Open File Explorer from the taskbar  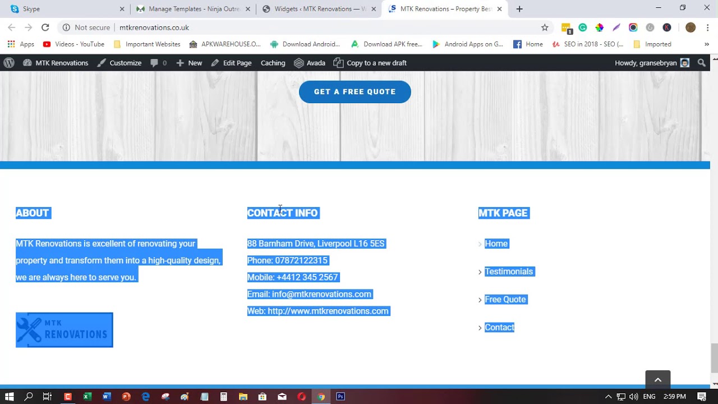point(243,397)
